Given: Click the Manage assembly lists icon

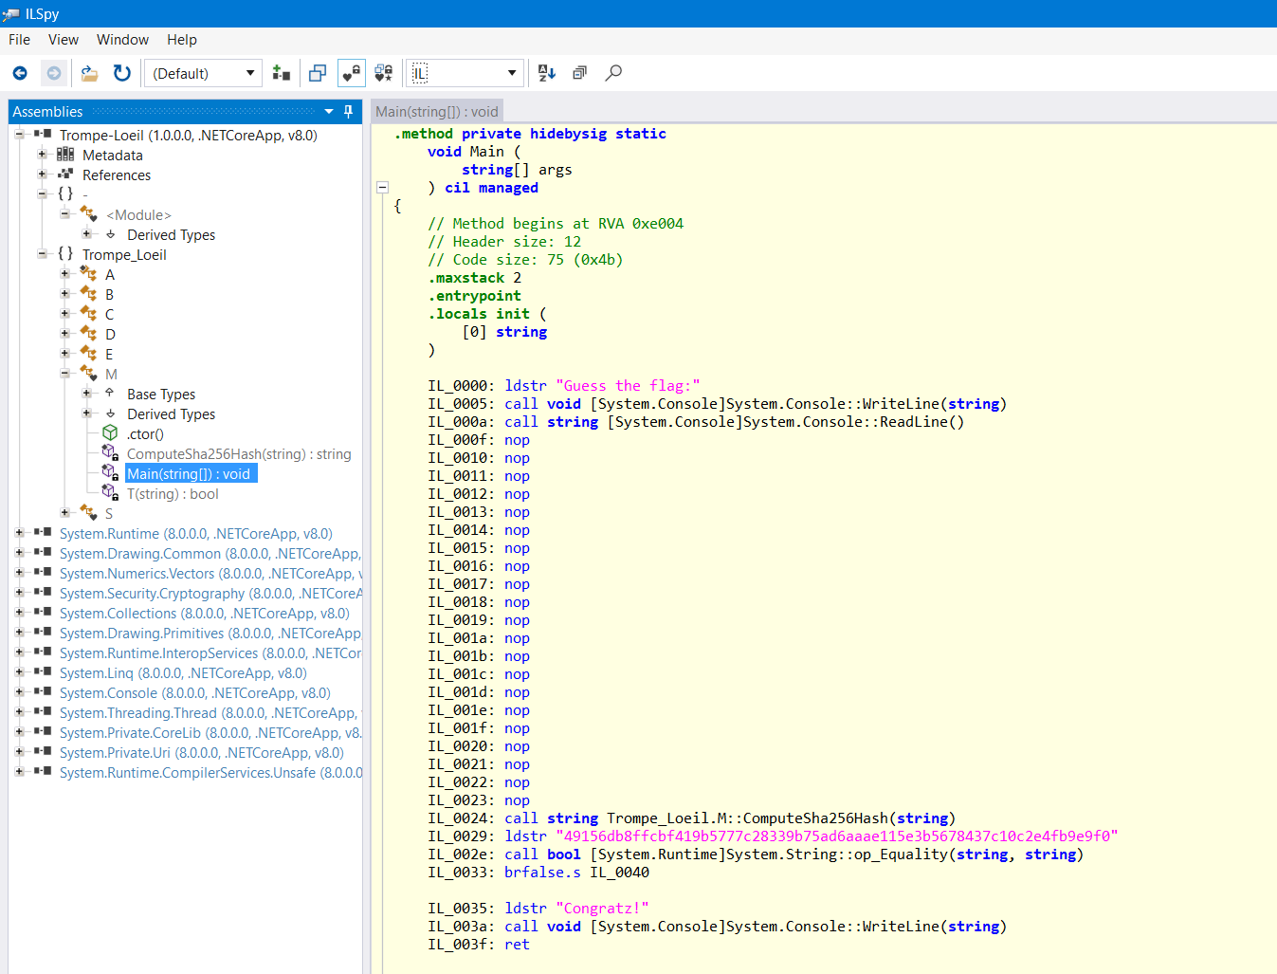Looking at the screenshot, I should 281,73.
